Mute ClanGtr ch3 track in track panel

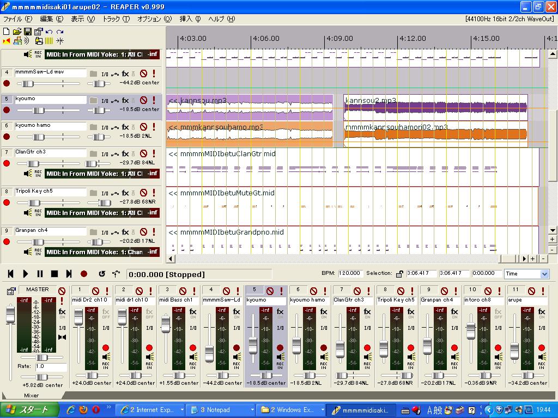pos(143,153)
